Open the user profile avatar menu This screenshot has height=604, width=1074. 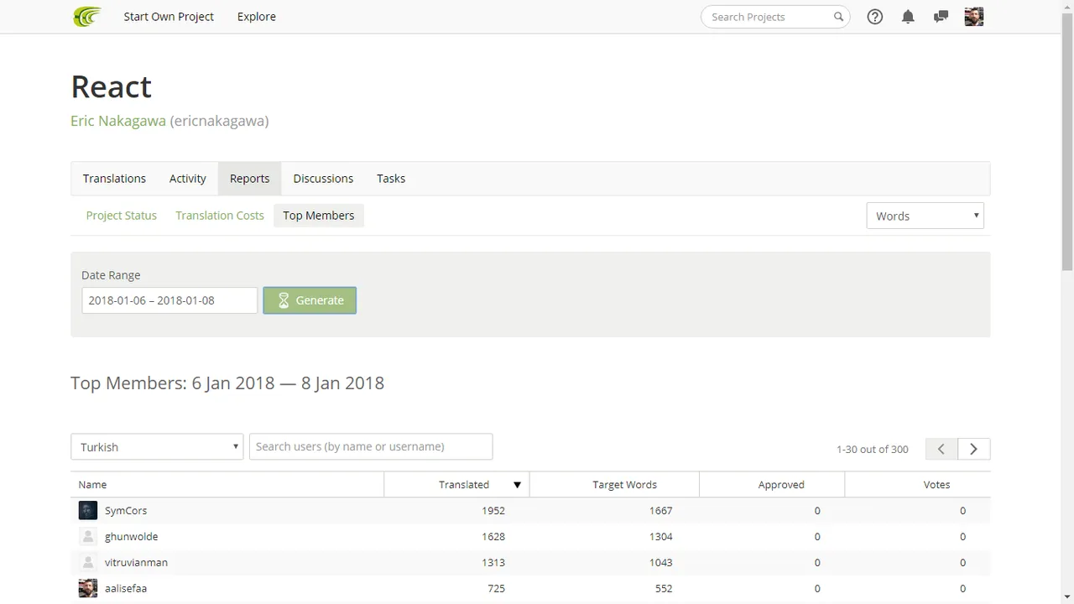[974, 17]
